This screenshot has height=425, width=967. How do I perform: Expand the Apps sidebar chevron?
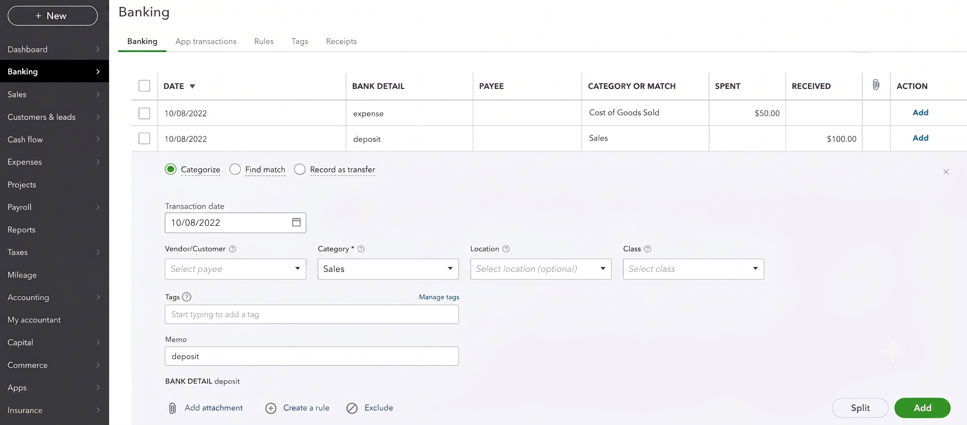(x=98, y=387)
